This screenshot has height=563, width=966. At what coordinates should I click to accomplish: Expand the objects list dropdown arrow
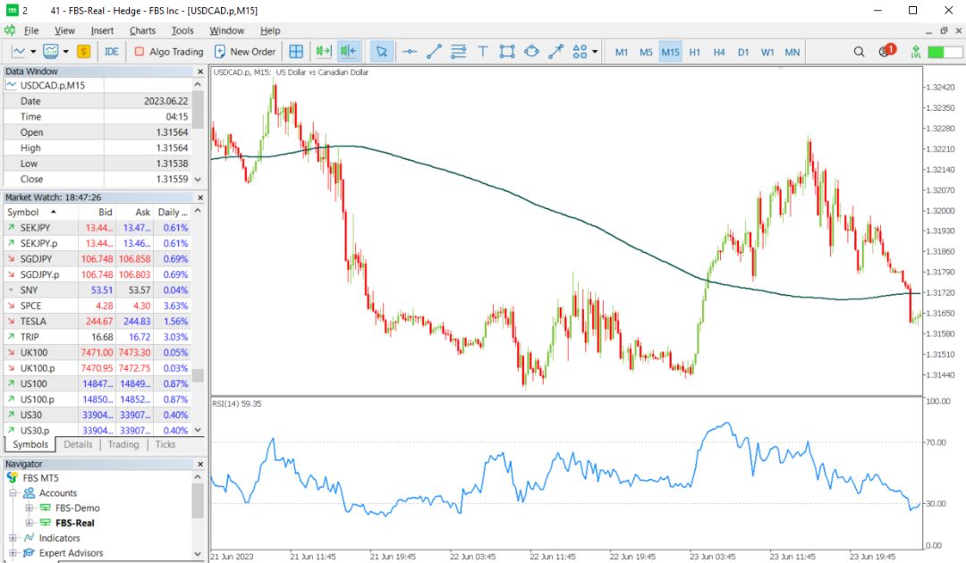tap(595, 52)
